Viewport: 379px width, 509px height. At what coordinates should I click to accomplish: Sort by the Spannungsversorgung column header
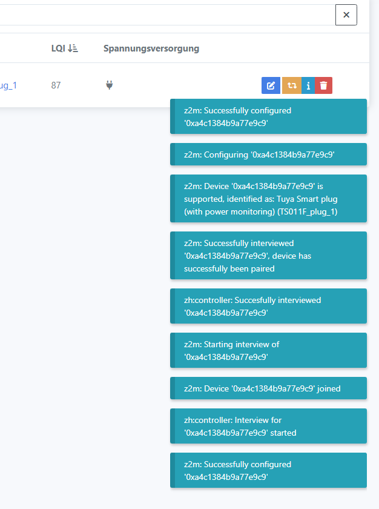pos(151,48)
